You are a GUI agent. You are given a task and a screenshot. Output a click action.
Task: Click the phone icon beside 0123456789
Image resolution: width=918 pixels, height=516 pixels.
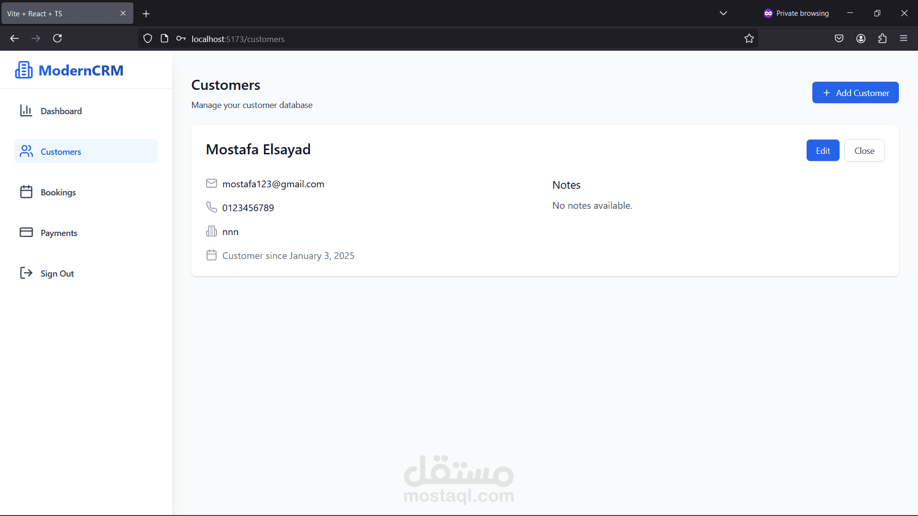coord(211,207)
